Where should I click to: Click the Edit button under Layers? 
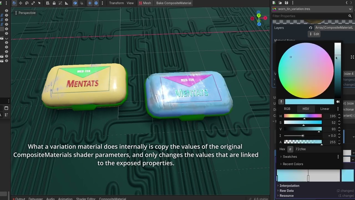pyautogui.click(x=315, y=34)
